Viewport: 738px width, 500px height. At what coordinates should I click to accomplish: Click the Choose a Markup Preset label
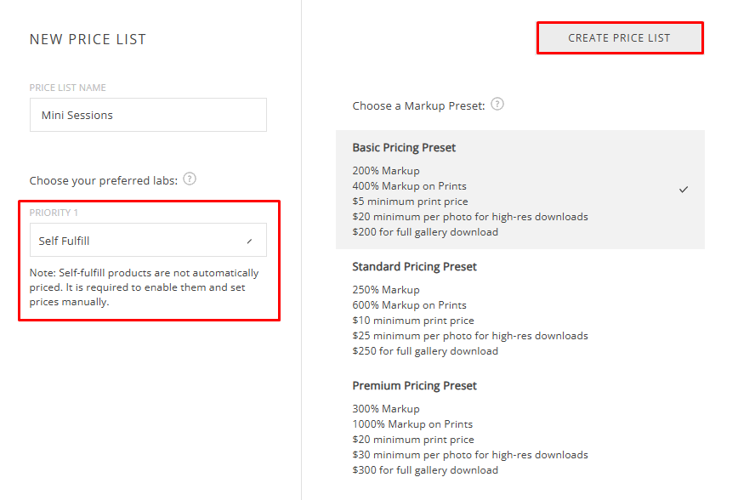tap(418, 105)
